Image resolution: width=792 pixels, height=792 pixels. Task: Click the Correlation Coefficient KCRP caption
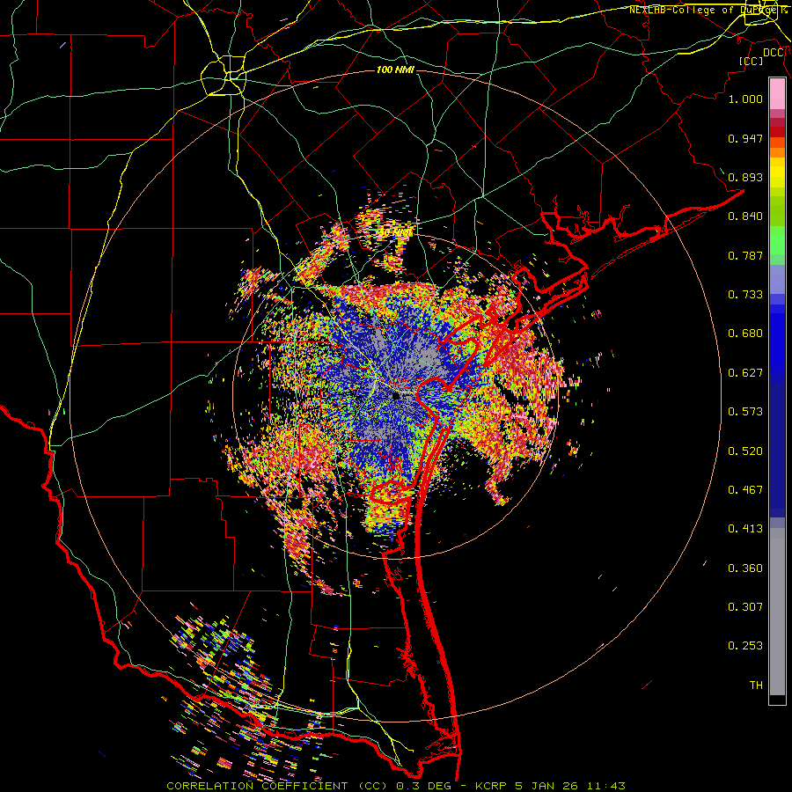[396, 786]
